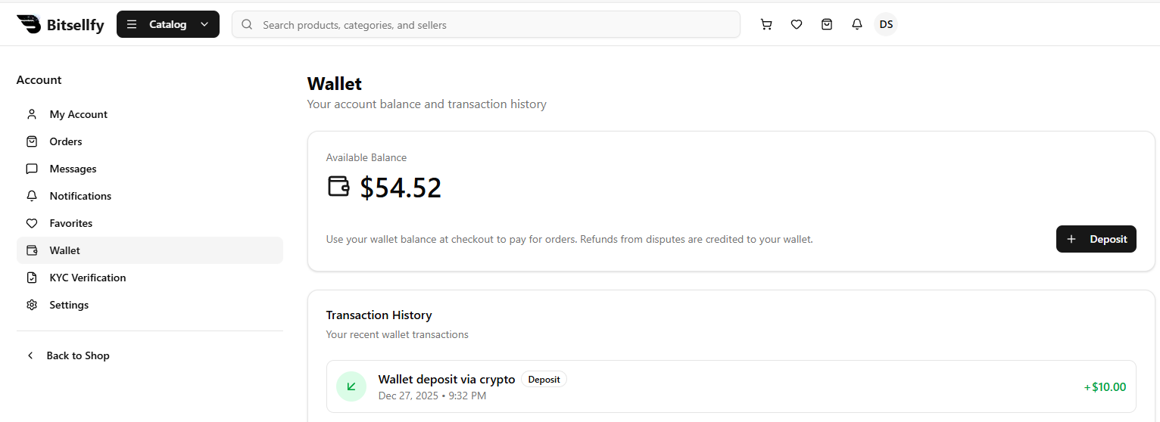1160x422 pixels.
Task: Expand the Catalog dropdown
Action: 168,24
